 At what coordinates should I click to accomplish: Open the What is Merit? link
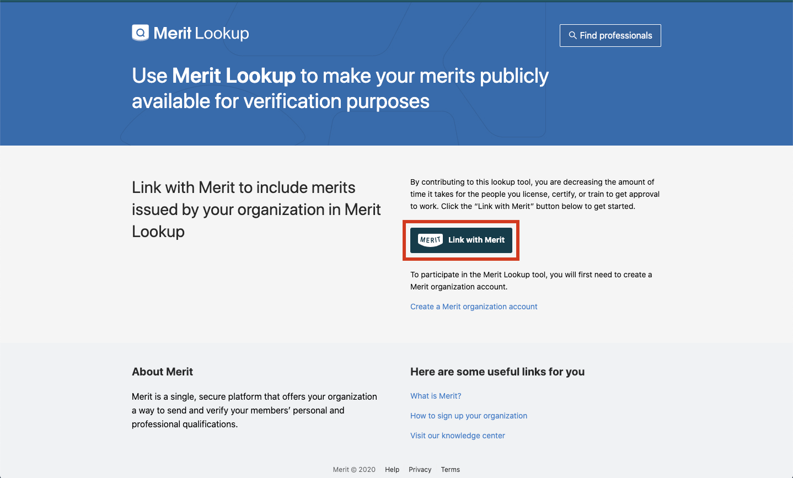tap(436, 396)
